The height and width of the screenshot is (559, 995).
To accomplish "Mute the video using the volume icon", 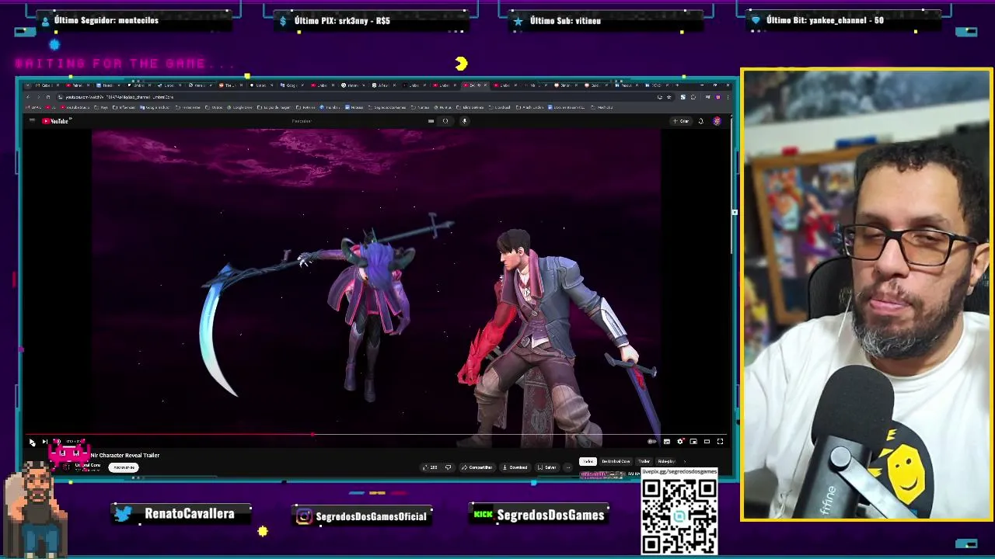I will [x=58, y=442].
